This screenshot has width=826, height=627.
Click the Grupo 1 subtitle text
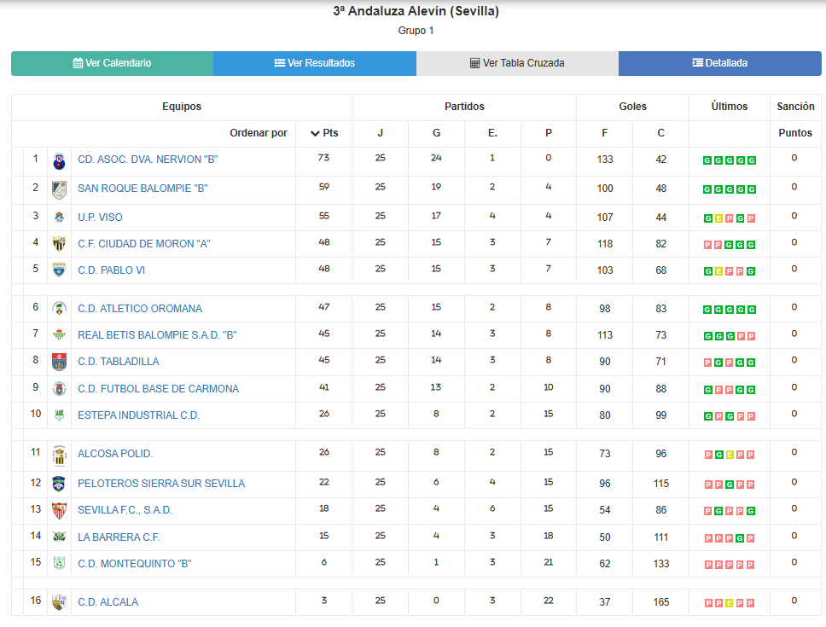click(416, 31)
